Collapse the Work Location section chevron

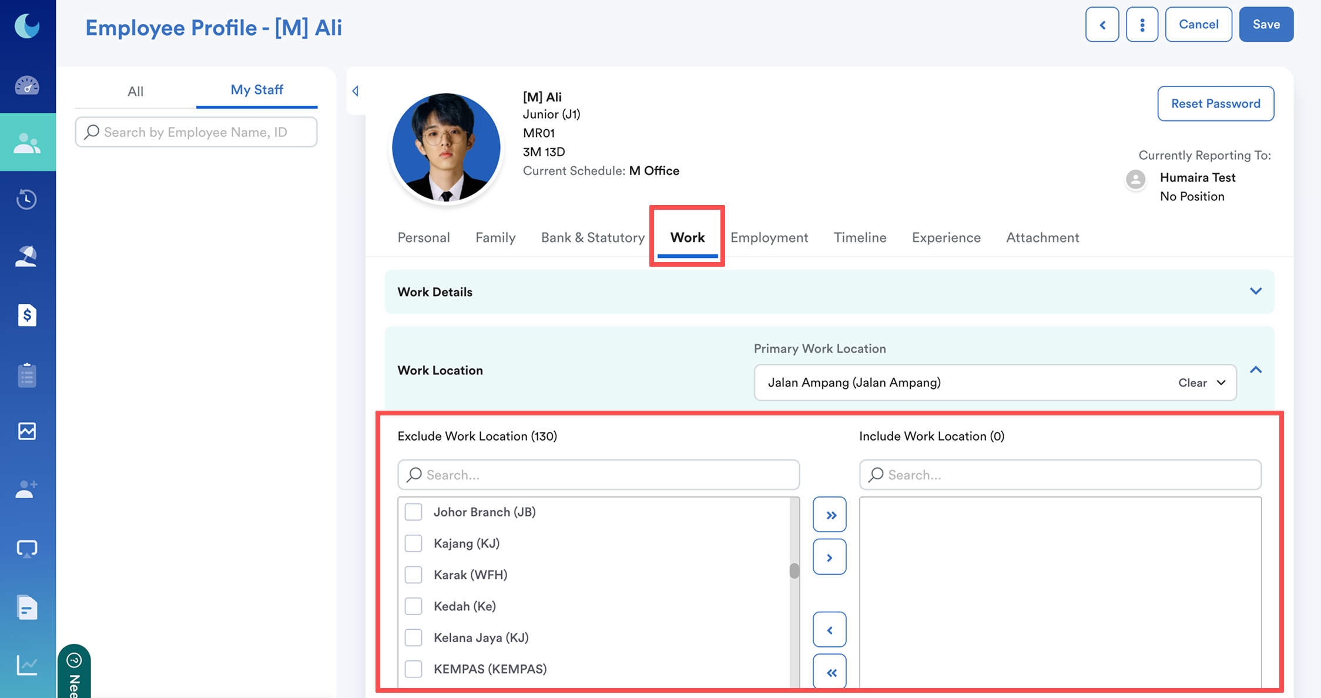1255,370
